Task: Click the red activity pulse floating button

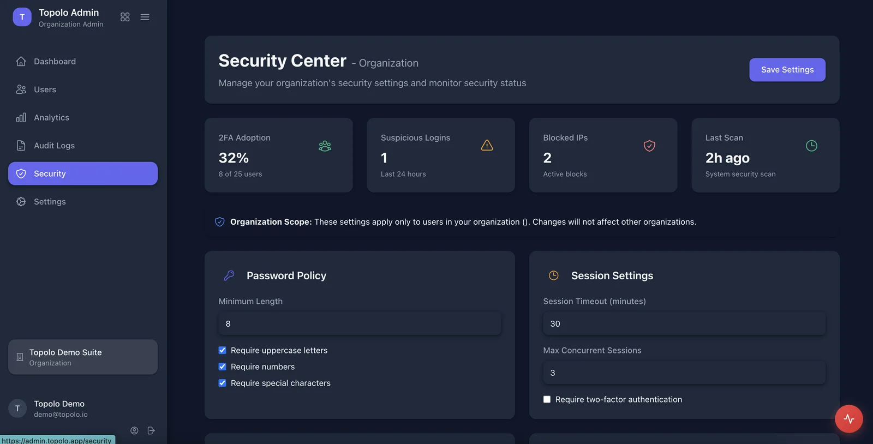Action: [848, 419]
